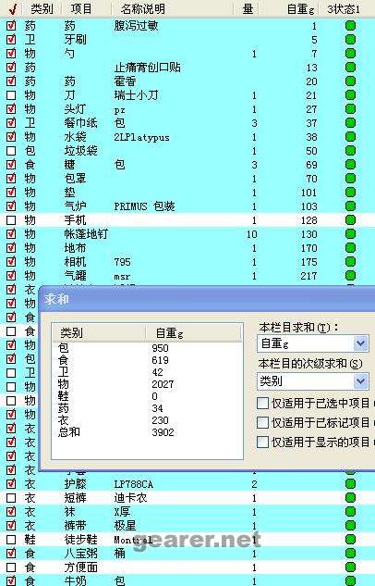This screenshot has width=375, height=586.
Task: Click the checkmark column header icon
Action: (x=12, y=8)
